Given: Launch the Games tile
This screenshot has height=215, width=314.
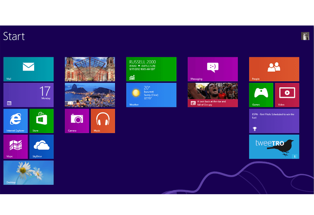Looking at the screenshot, I should (261, 95).
